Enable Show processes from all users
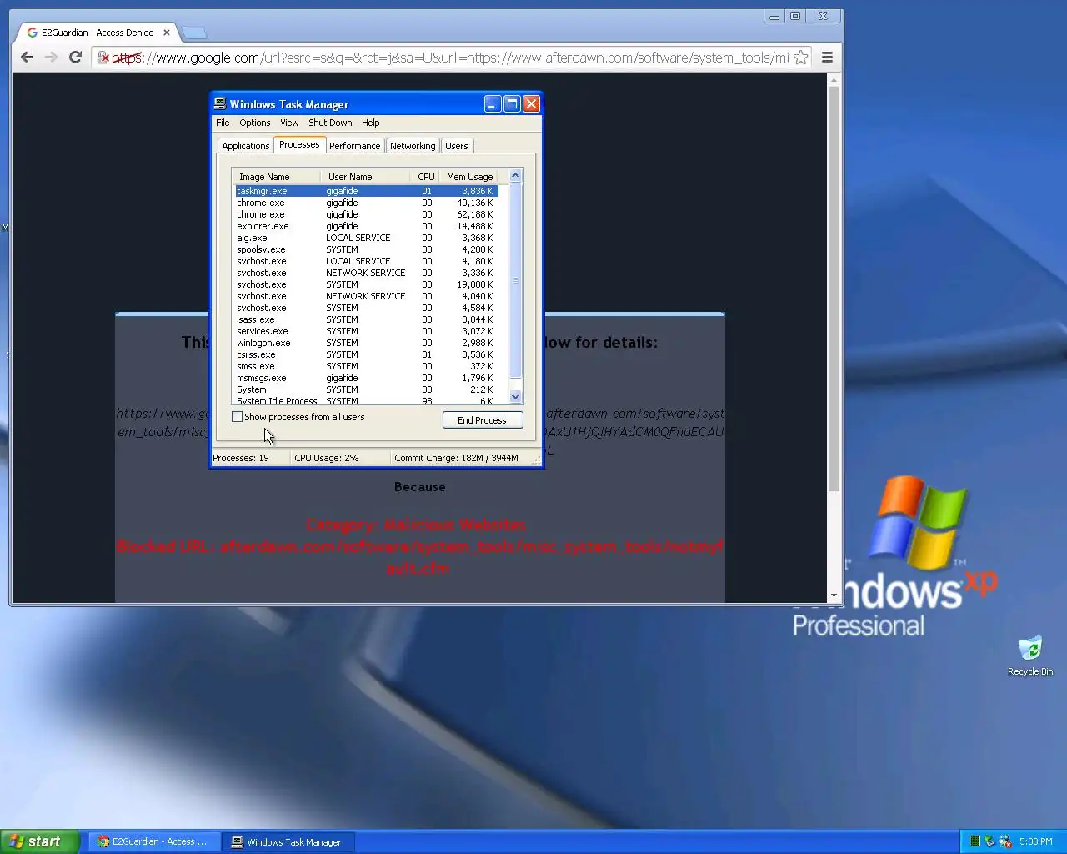Screen dimensions: 1067x854 point(238,417)
